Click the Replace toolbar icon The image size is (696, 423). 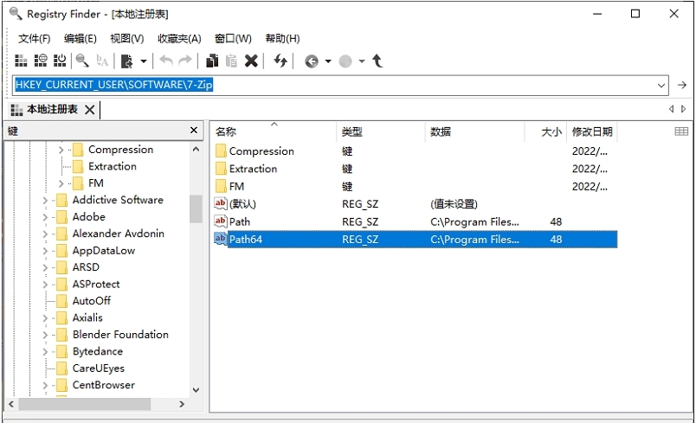click(102, 61)
